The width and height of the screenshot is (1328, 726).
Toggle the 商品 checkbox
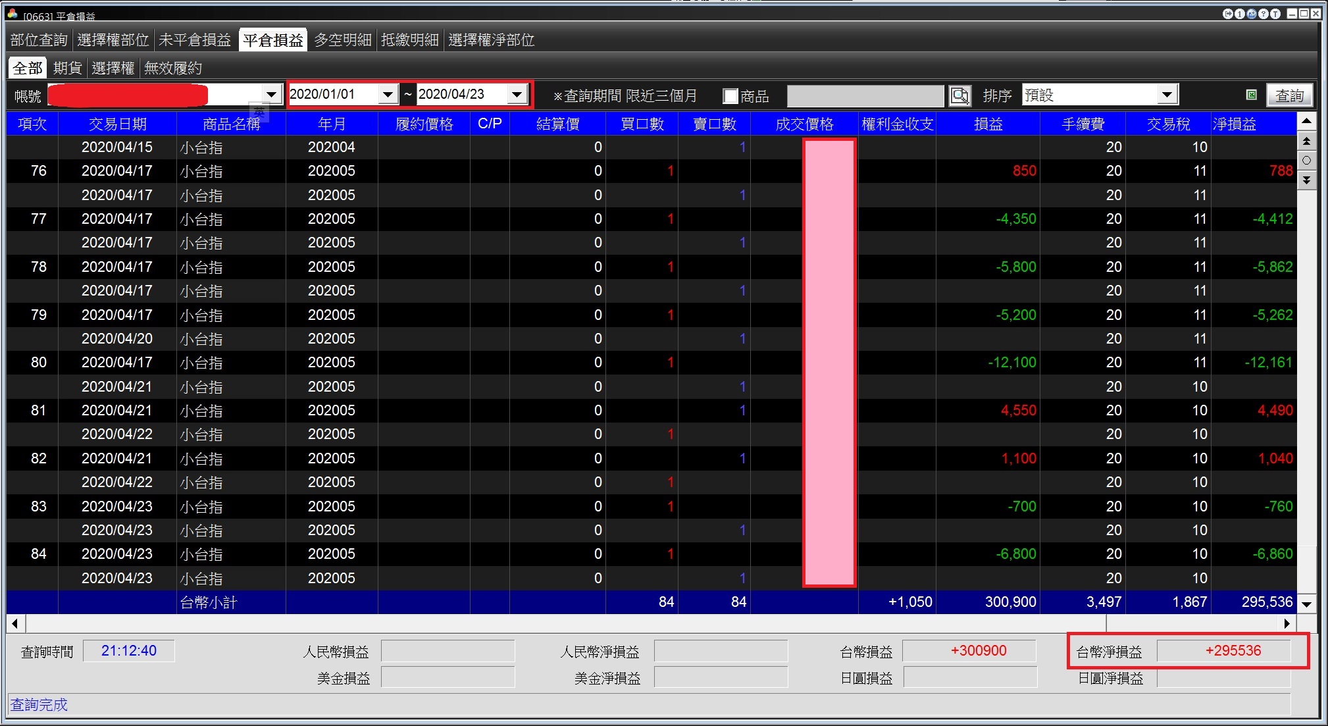coord(730,96)
